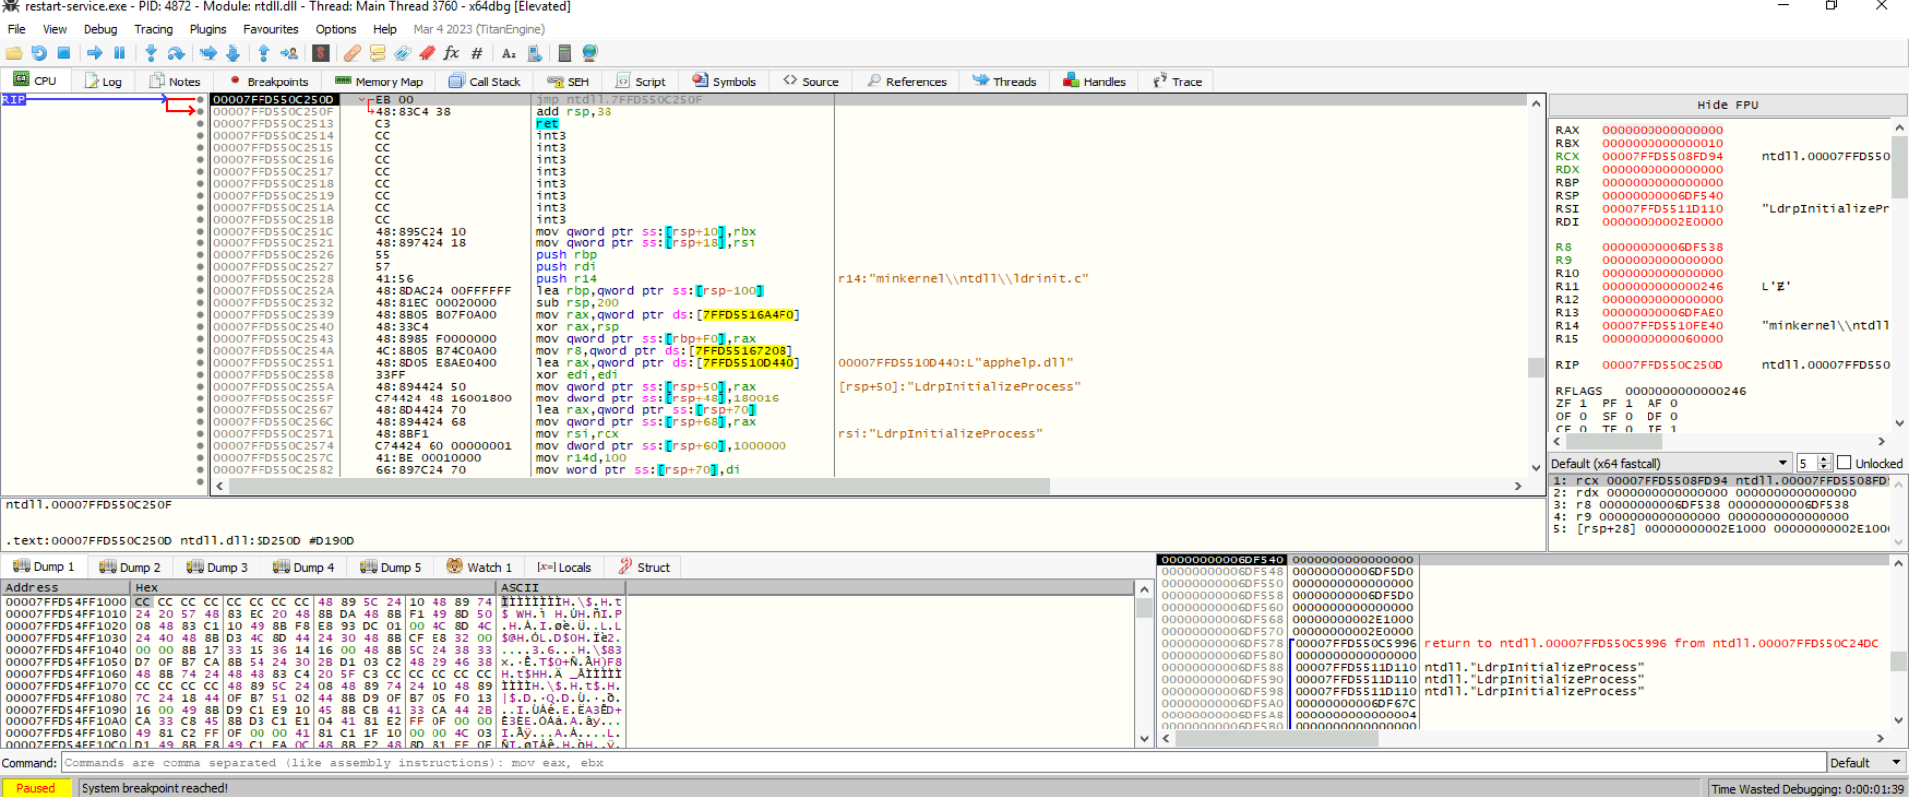The width and height of the screenshot is (1909, 797).
Task: Open the Patches bandage icon
Action: [352, 53]
